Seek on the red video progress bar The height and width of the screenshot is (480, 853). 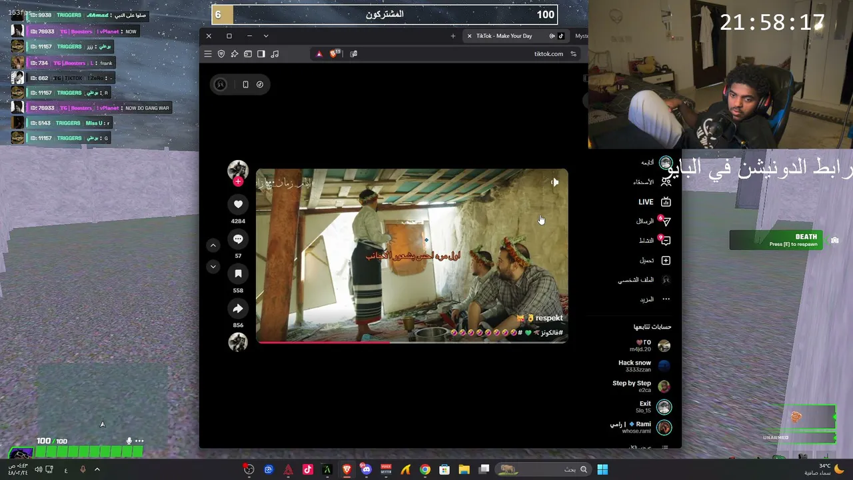pos(412,342)
